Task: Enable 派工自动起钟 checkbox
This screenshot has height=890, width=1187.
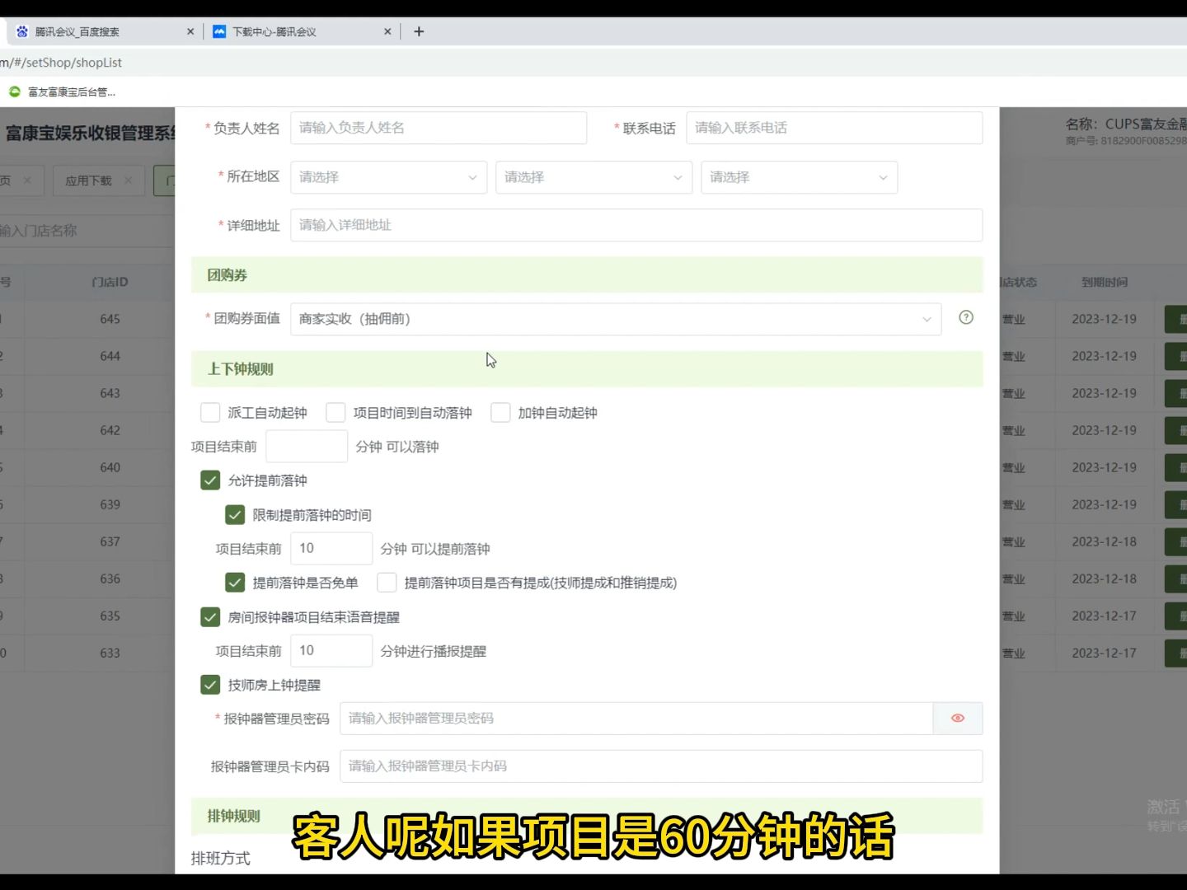Action: (210, 412)
